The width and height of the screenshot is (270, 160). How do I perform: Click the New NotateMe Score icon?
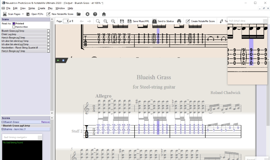48,14
